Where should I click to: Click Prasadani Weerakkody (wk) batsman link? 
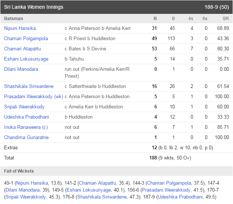tap(34, 96)
